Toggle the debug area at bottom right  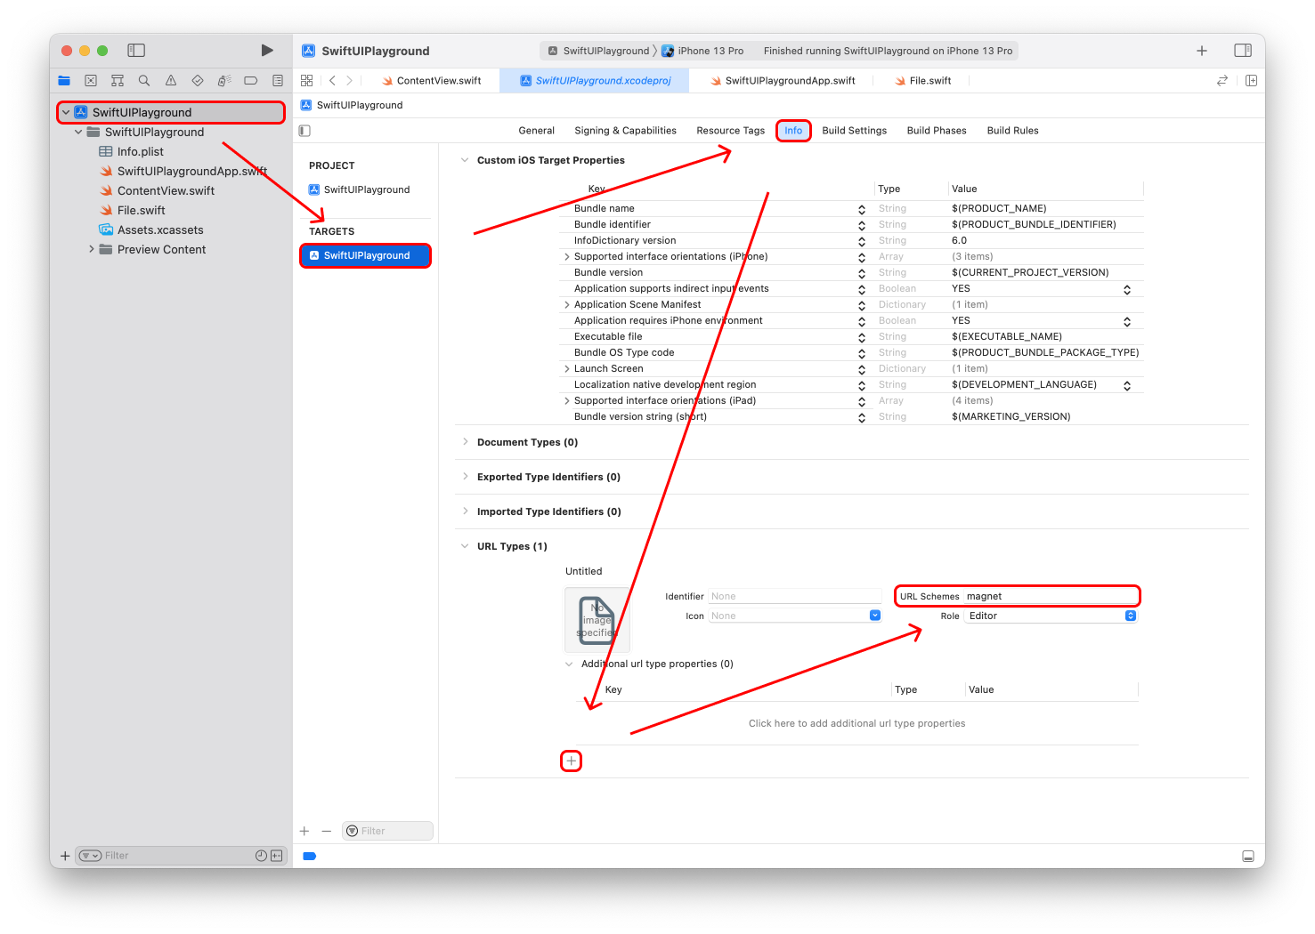pos(1248,857)
